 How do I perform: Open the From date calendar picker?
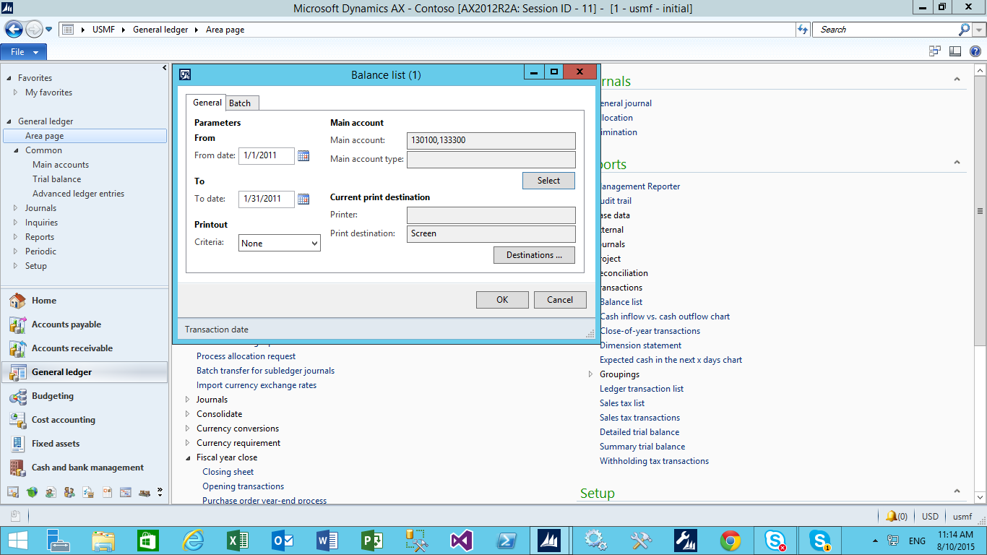coord(303,155)
